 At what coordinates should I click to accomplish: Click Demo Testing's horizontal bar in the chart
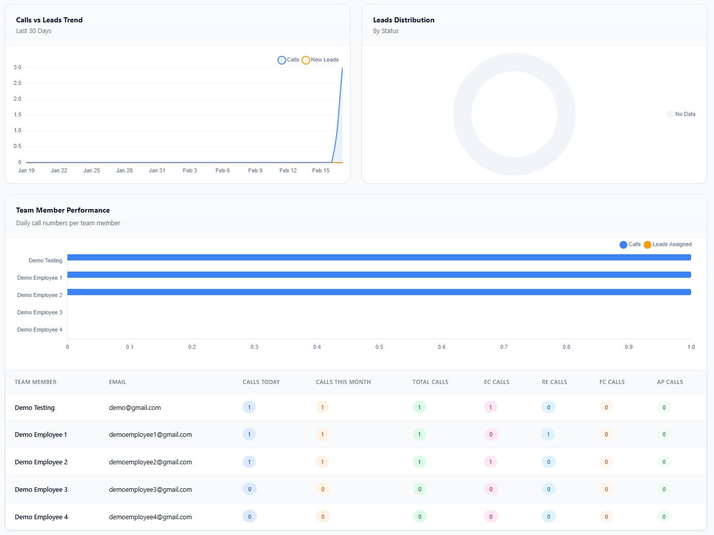point(379,257)
